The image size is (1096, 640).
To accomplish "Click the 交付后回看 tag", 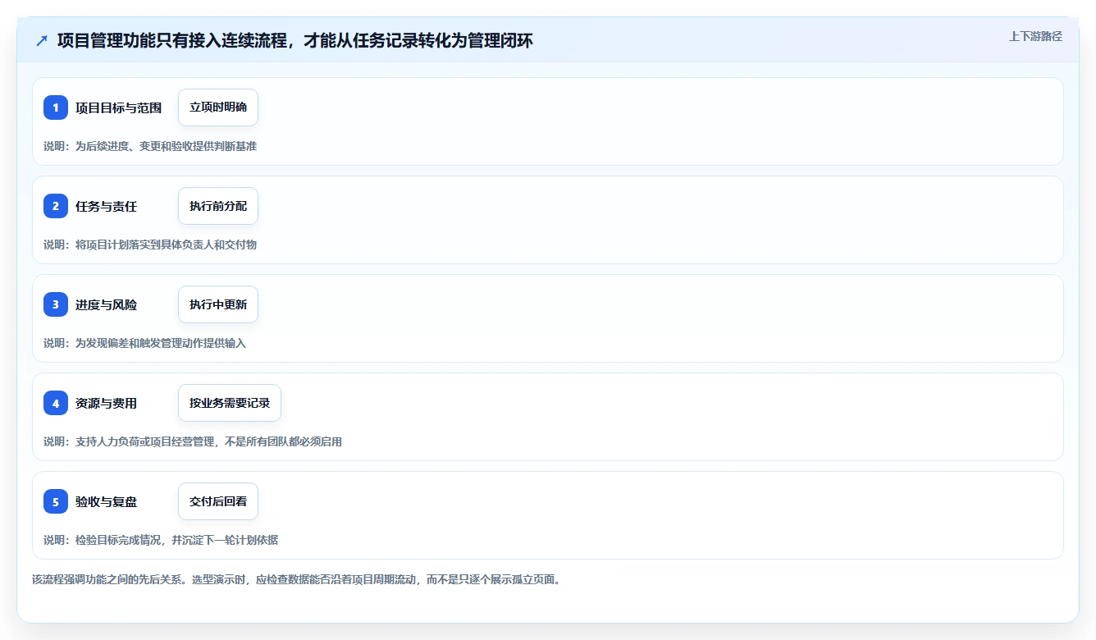I will tap(218, 501).
